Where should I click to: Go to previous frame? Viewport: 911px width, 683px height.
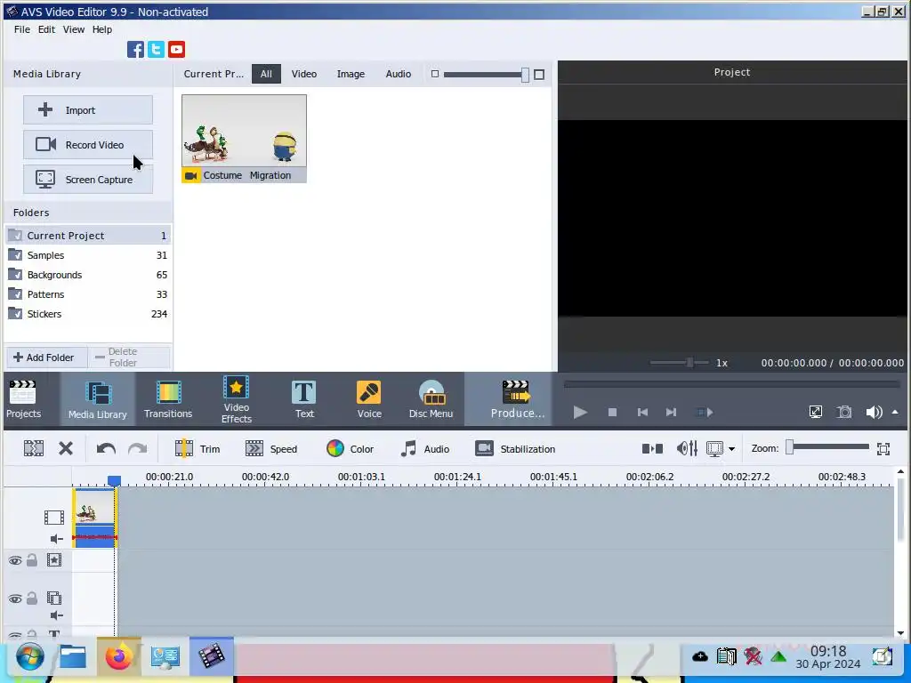[642, 413]
